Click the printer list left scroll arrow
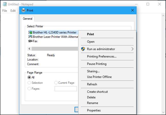Image resolution: width=166 pixels, height=115 pixels. coord(30,49)
